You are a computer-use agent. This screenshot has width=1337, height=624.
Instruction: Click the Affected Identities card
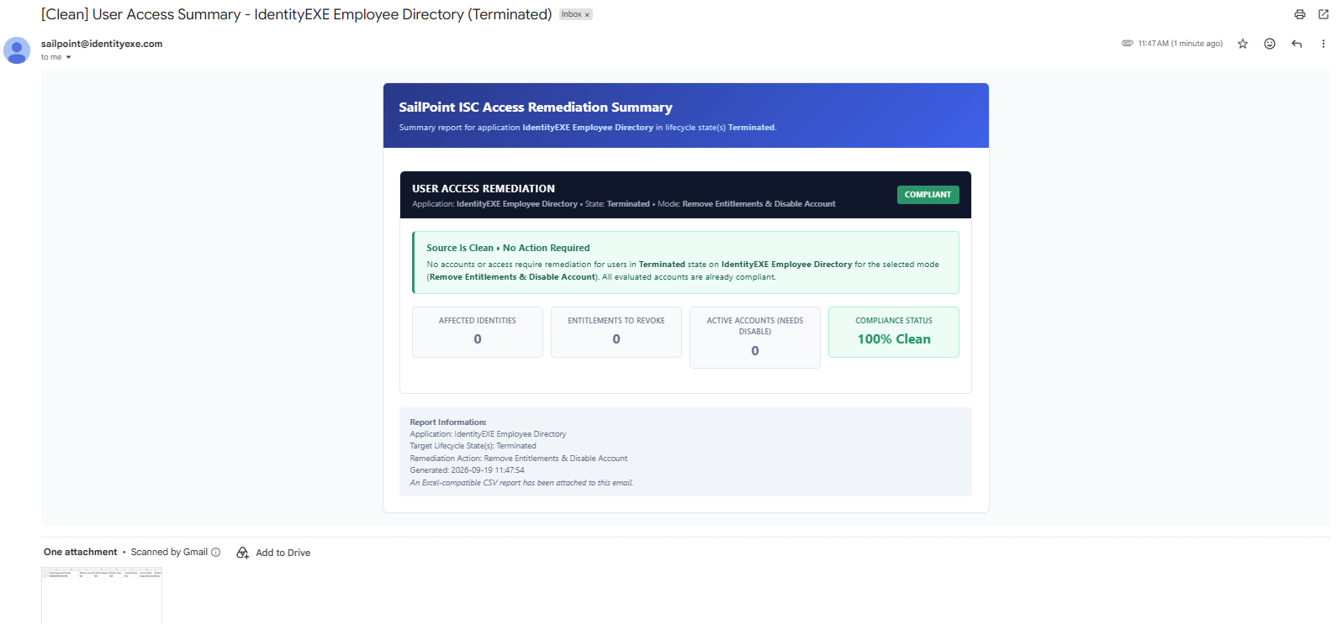click(478, 332)
